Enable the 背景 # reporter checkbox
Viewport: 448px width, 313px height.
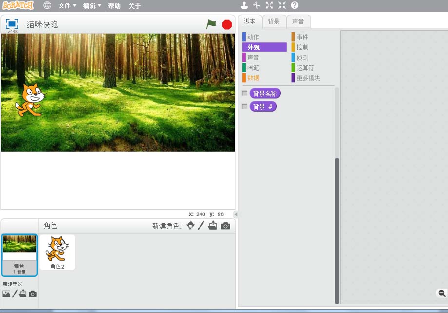(245, 106)
